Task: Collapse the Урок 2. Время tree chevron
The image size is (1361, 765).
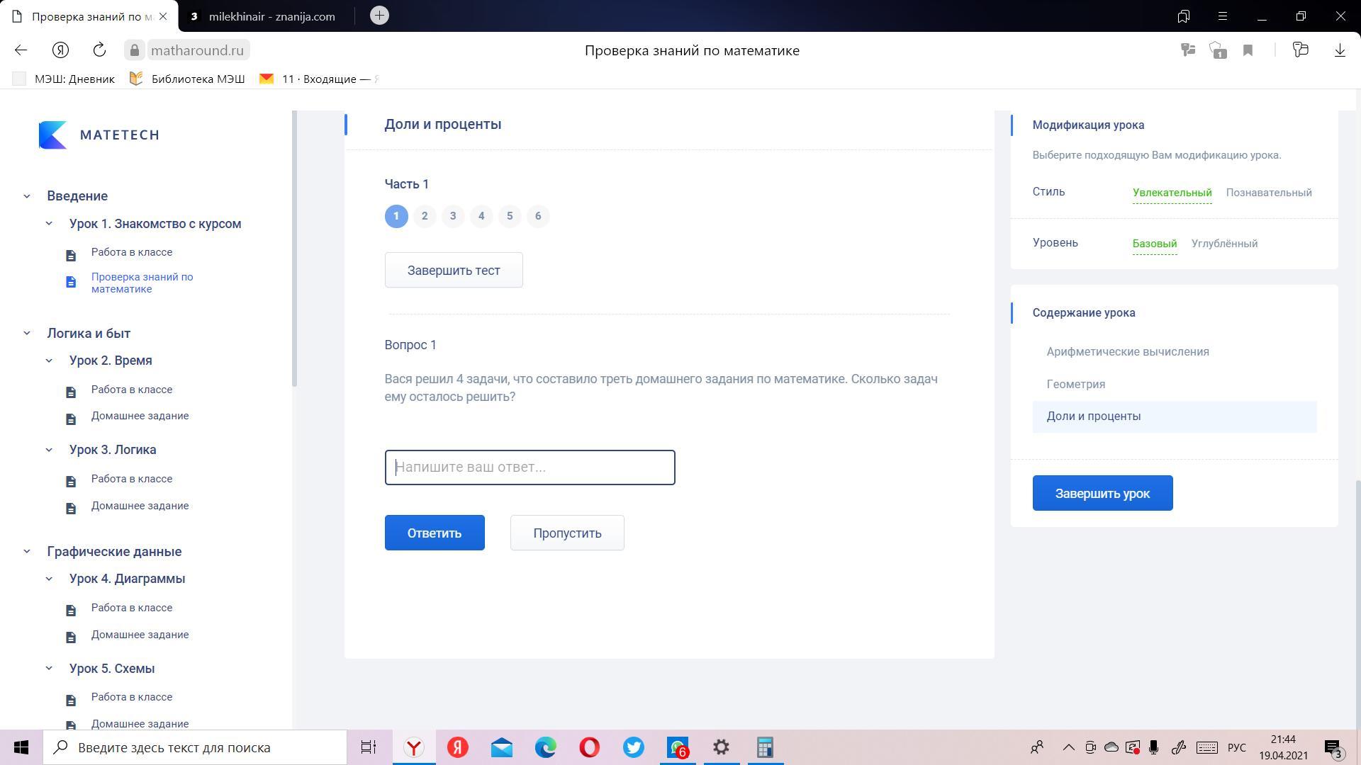Action: click(49, 361)
